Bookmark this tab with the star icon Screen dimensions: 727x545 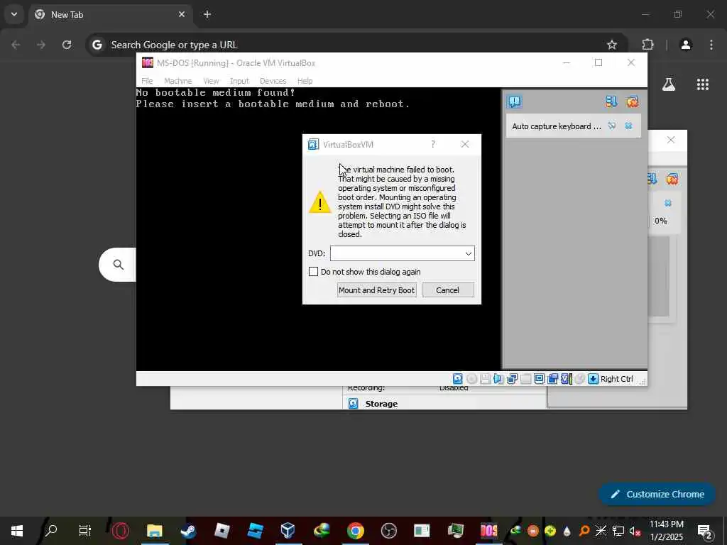(612, 45)
